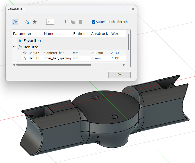Click the Name column header
Screen dimensions: 195x163
(x=49, y=34)
